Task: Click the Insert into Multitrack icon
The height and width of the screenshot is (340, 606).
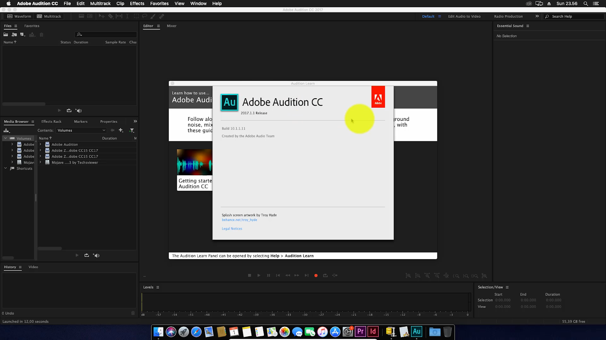Action: [32, 34]
